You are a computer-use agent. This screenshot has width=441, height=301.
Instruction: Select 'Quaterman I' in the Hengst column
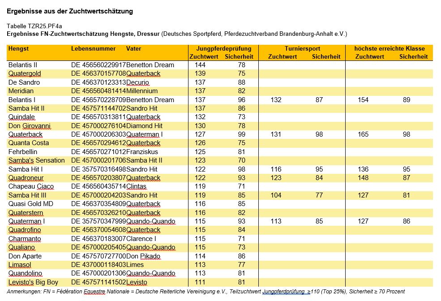27,221
